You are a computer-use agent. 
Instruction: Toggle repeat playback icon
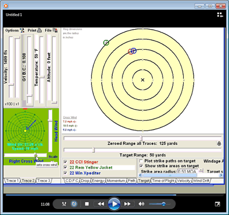(x=74, y=204)
